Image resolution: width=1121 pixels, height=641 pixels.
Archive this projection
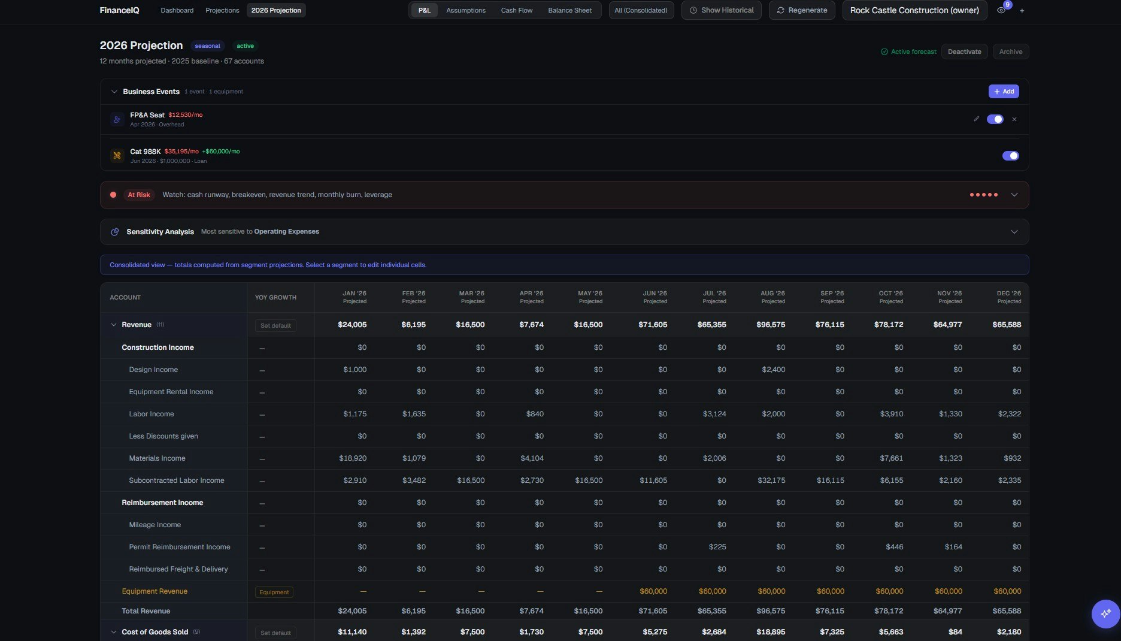[x=1011, y=52]
